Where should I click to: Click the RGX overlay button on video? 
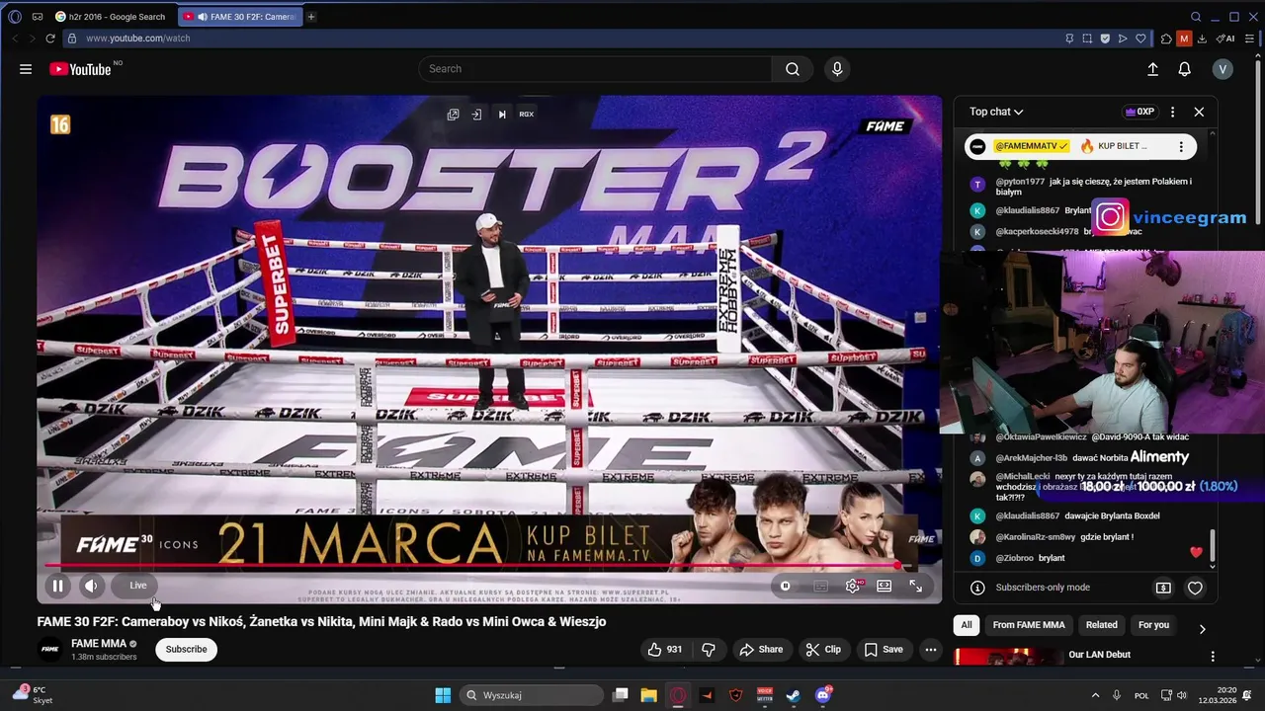click(526, 115)
